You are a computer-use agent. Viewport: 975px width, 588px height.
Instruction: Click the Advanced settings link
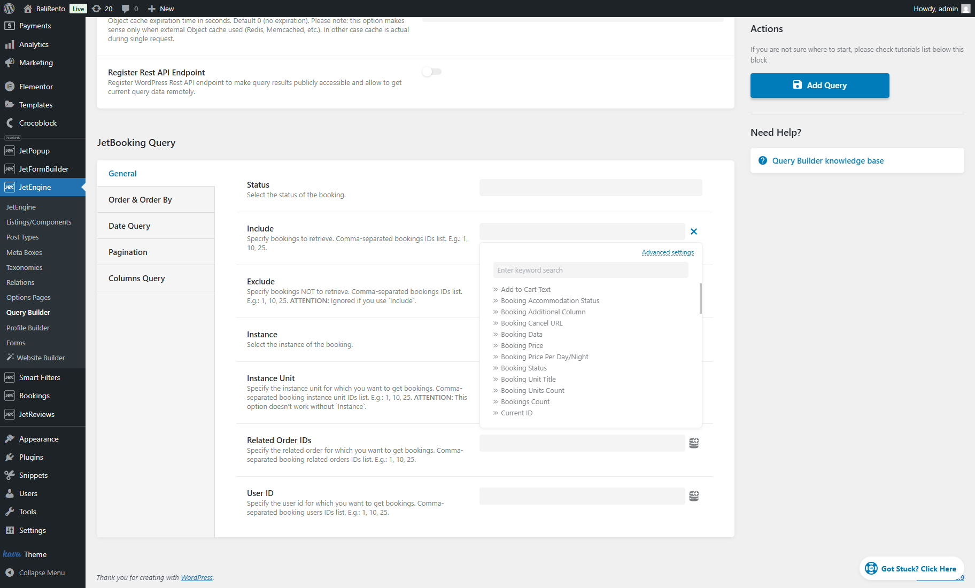click(668, 252)
